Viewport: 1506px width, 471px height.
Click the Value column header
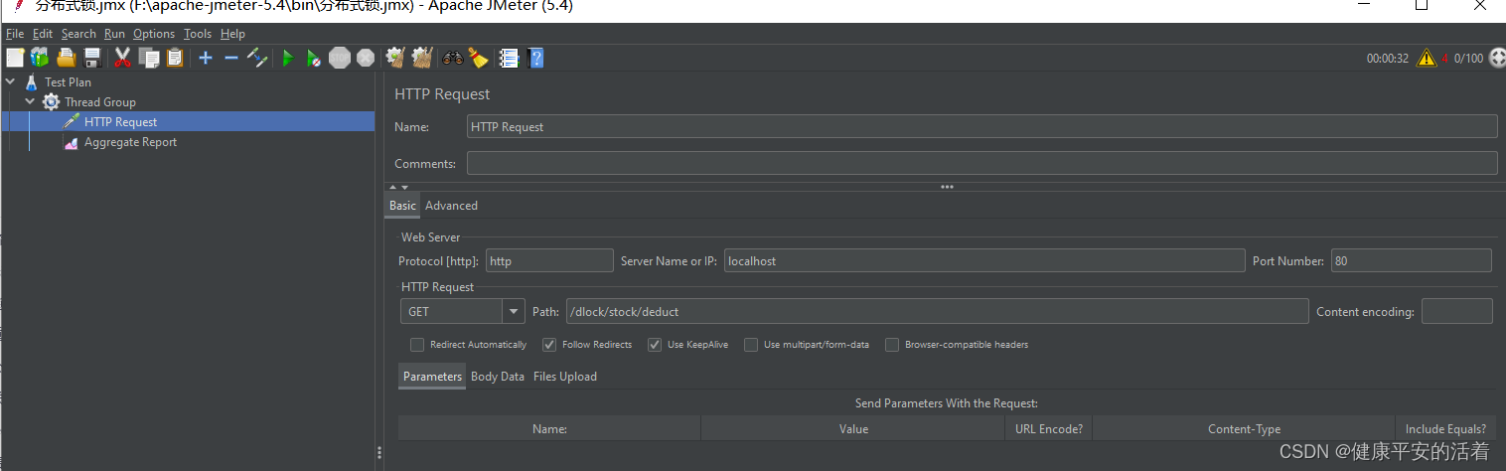point(853,429)
